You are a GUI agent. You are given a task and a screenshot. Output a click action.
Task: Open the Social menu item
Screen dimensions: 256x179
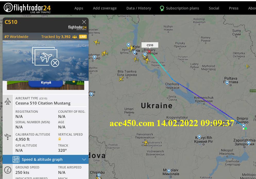[x=214, y=8]
